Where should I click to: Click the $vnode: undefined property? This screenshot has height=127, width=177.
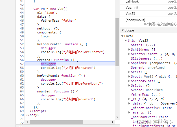point(147,90)
